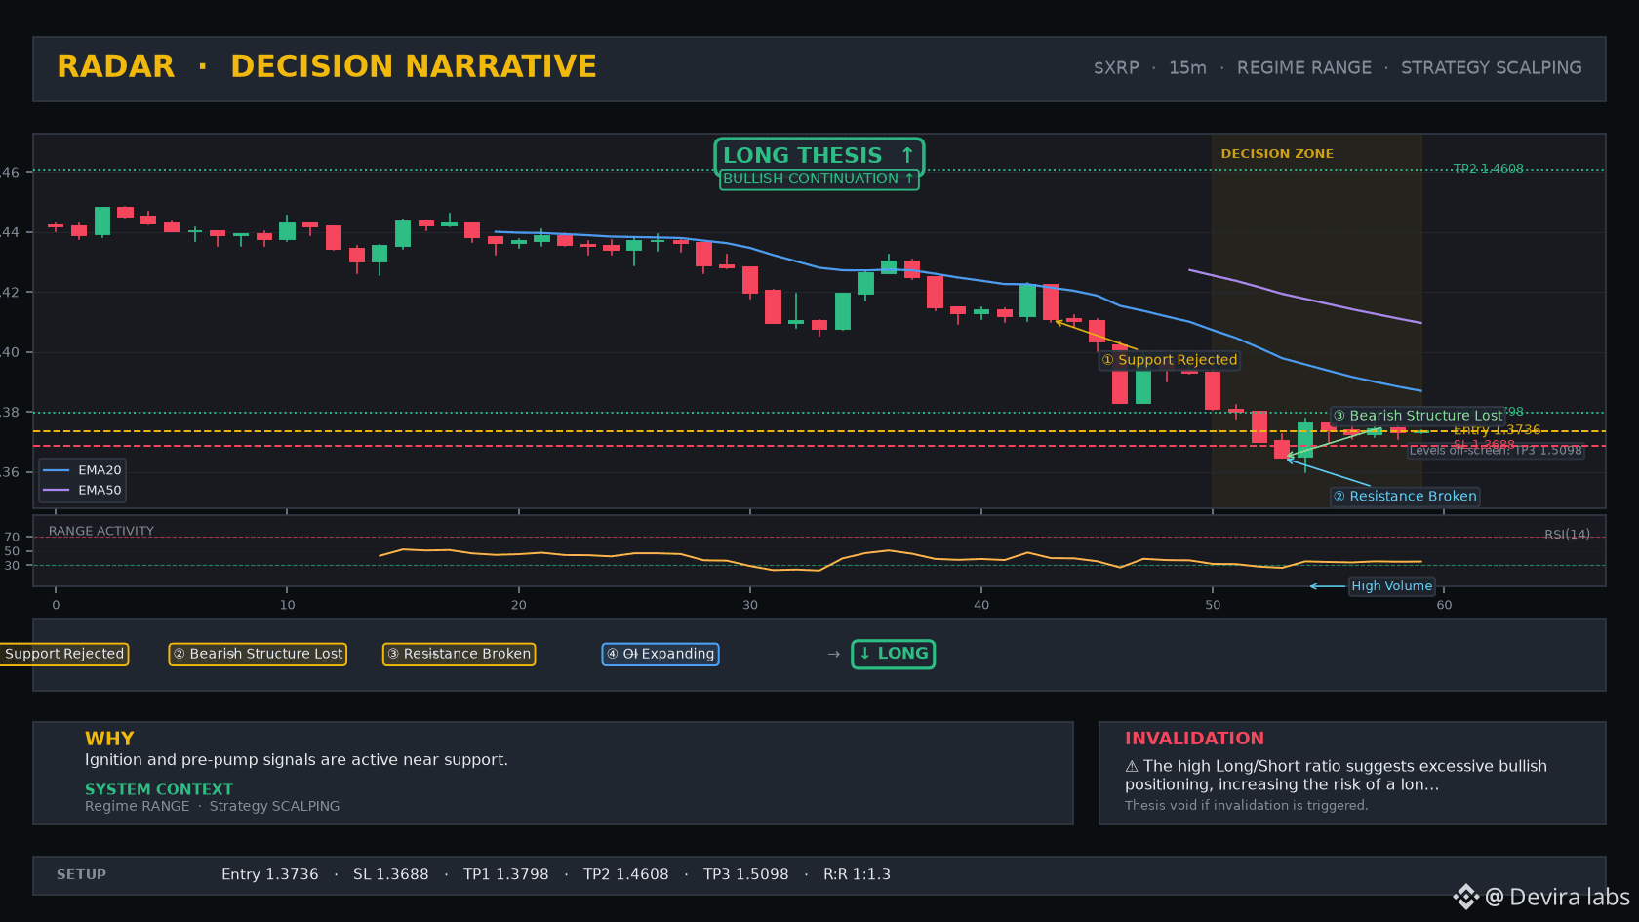Image resolution: width=1639 pixels, height=922 pixels.
Task: Click STRATEGY SCALPING in the header
Action: click(1492, 68)
